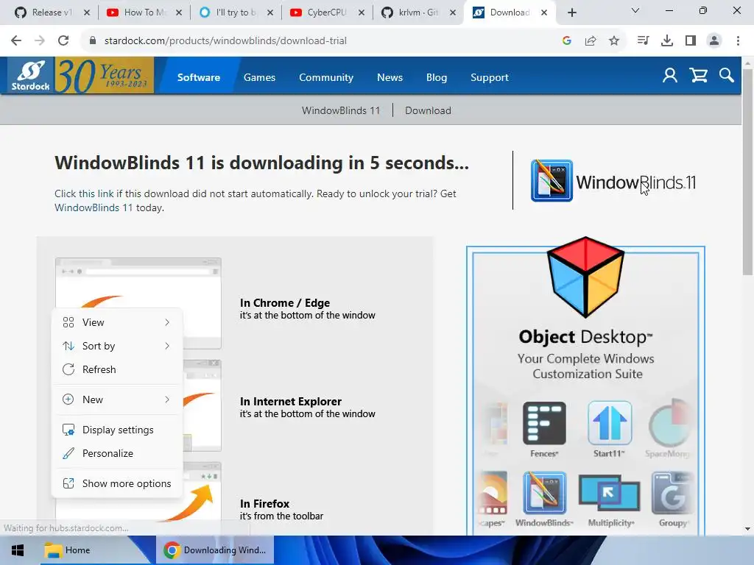Bookmark this page with star icon
This screenshot has width=754, height=565.
(x=613, y=41)
